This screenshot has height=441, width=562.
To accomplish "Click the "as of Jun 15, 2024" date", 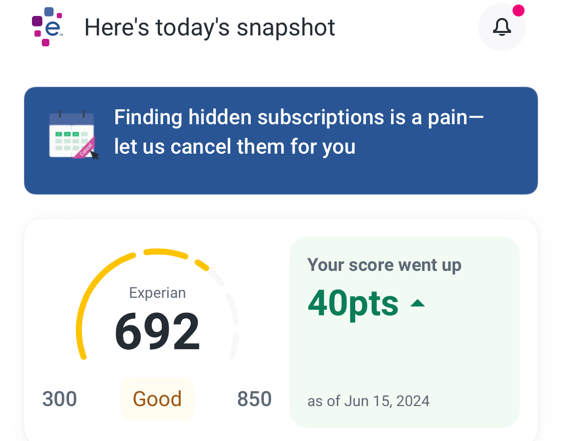I will pos(369,401).
